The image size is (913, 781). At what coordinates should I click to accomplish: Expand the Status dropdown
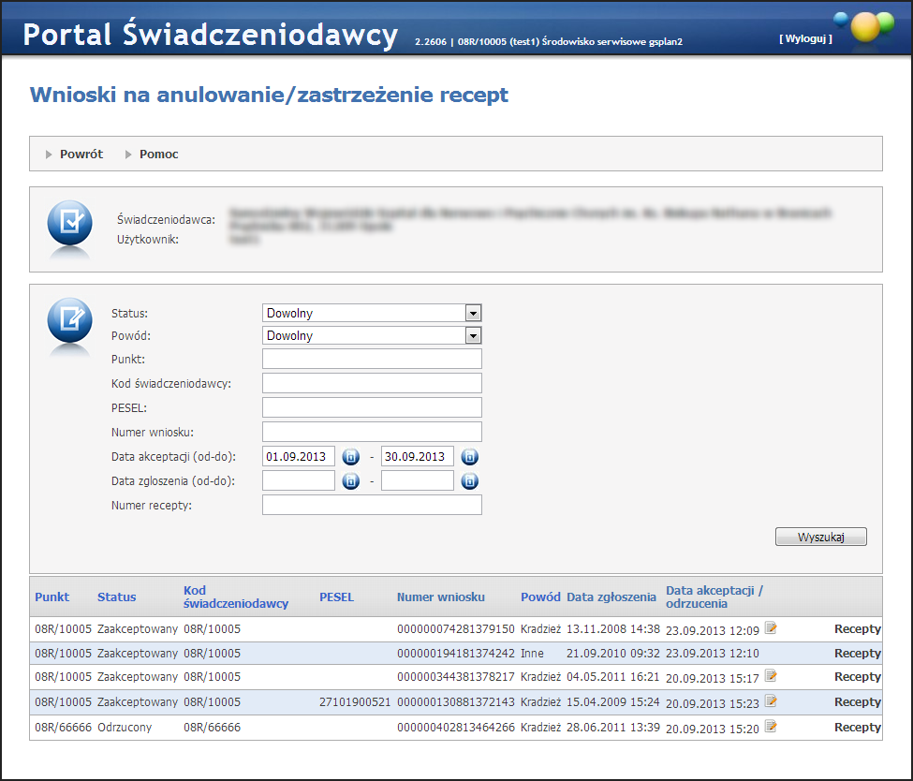(x=473, y=314)
